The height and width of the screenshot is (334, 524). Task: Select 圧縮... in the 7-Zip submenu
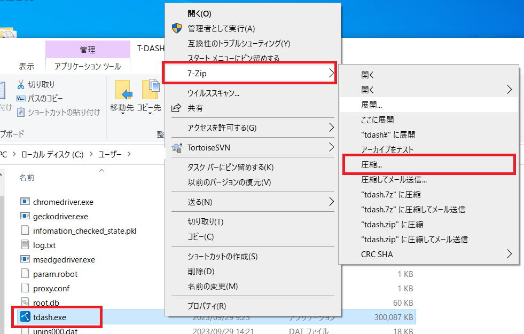pyautogui.click(x=372, y=165)
